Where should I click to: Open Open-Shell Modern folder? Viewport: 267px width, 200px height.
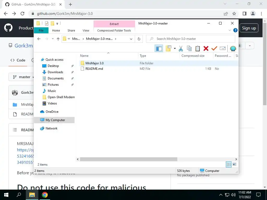click(61, 97)
